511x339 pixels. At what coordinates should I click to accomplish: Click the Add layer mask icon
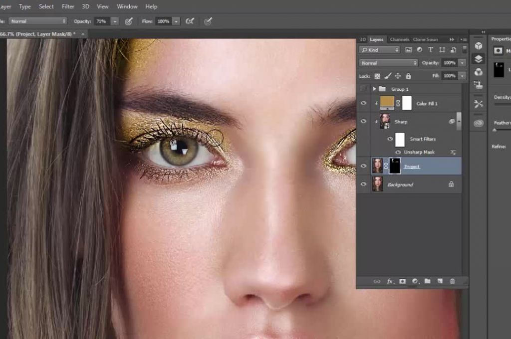pos(402,281)
